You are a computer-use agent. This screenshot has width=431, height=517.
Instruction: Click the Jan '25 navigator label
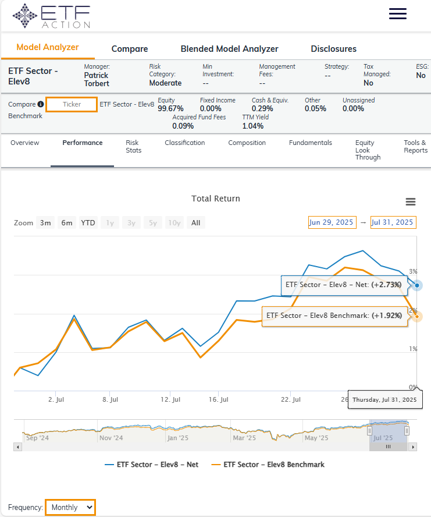click(x=177, y=438)
